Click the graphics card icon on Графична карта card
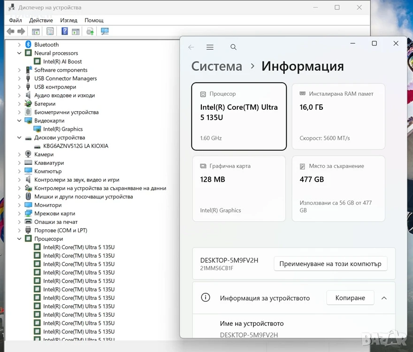Viewport: 413px width, 352px height. pos(203,166)
